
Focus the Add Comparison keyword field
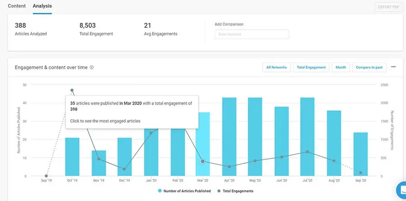click(251, 34)
